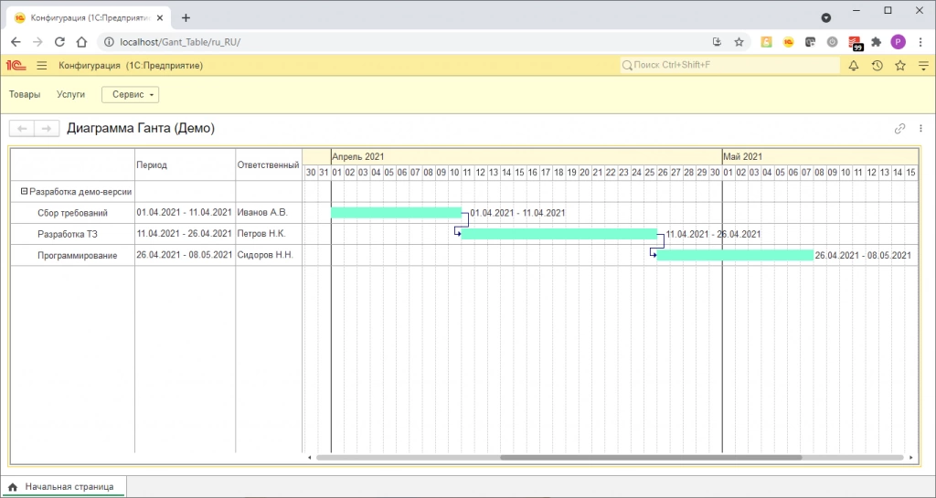Click the Период column header
The height and width of the screenshot is (498, 936).
(x=185, y=165)
